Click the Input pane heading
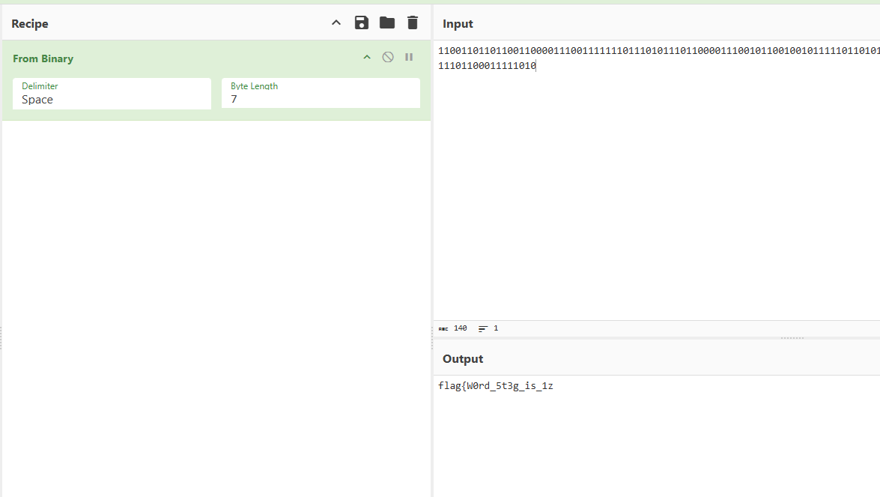The width and height of the screenshot is (880, 497). click(458, 24)
